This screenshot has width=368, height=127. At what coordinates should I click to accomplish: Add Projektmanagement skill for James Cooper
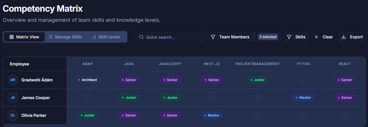click(257, 98)
